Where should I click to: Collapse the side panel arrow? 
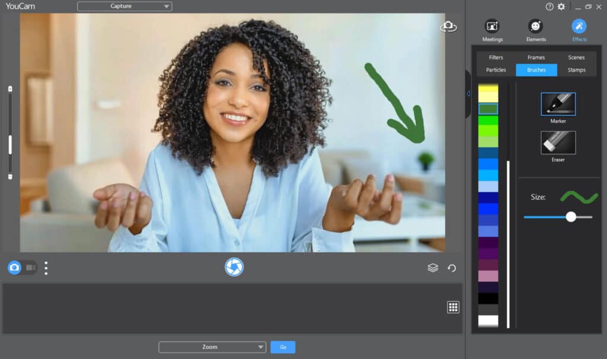[468, 94]
